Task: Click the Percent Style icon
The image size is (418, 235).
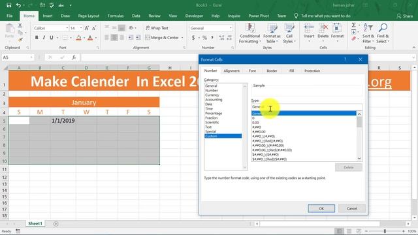Action: tap(204, 38)
